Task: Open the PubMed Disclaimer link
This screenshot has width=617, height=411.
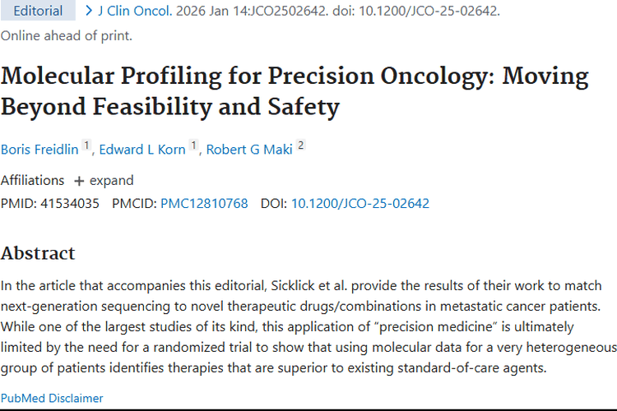Action: coord(52,398)
